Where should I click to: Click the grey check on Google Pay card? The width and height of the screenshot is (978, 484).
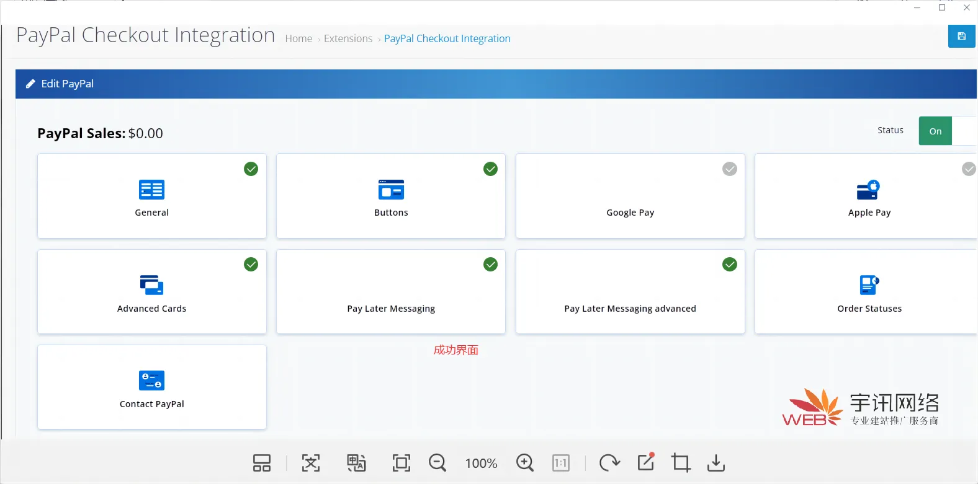coord(730,169)
